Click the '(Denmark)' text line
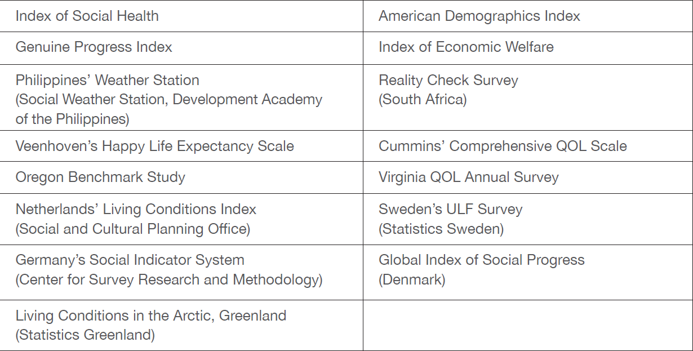This screenshot has width=693, height=351. pos(412,279)
